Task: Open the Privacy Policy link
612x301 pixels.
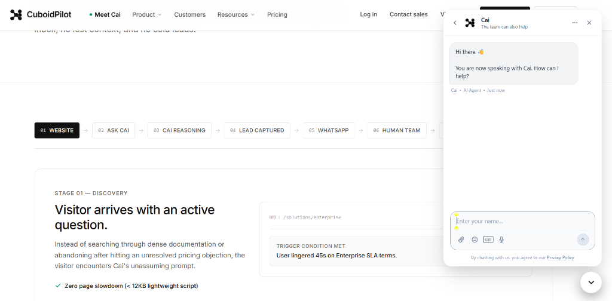Action: (561, 258)
